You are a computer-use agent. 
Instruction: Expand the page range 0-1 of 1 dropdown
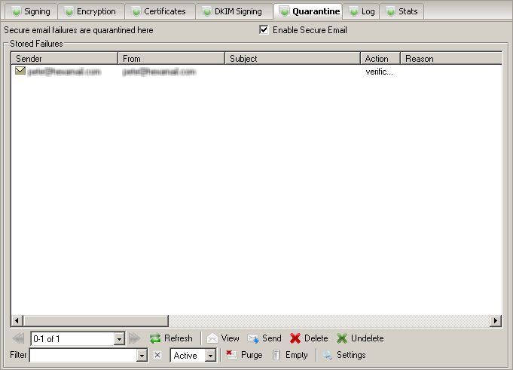[x=118, y=339]
